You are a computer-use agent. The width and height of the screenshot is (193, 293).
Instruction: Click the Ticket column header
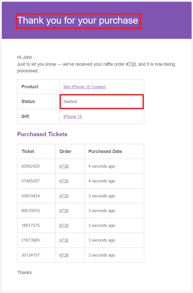[28, 151]
